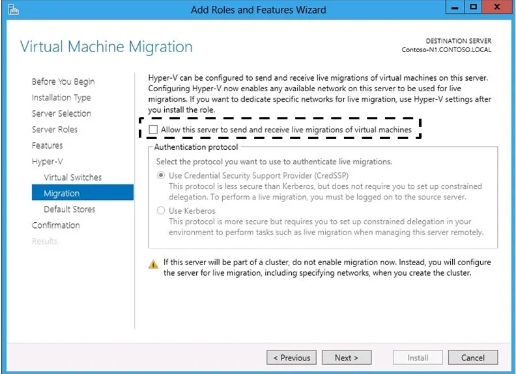
Task: Click the 'Select the protocol' instruction text
Action: (274, 162)
